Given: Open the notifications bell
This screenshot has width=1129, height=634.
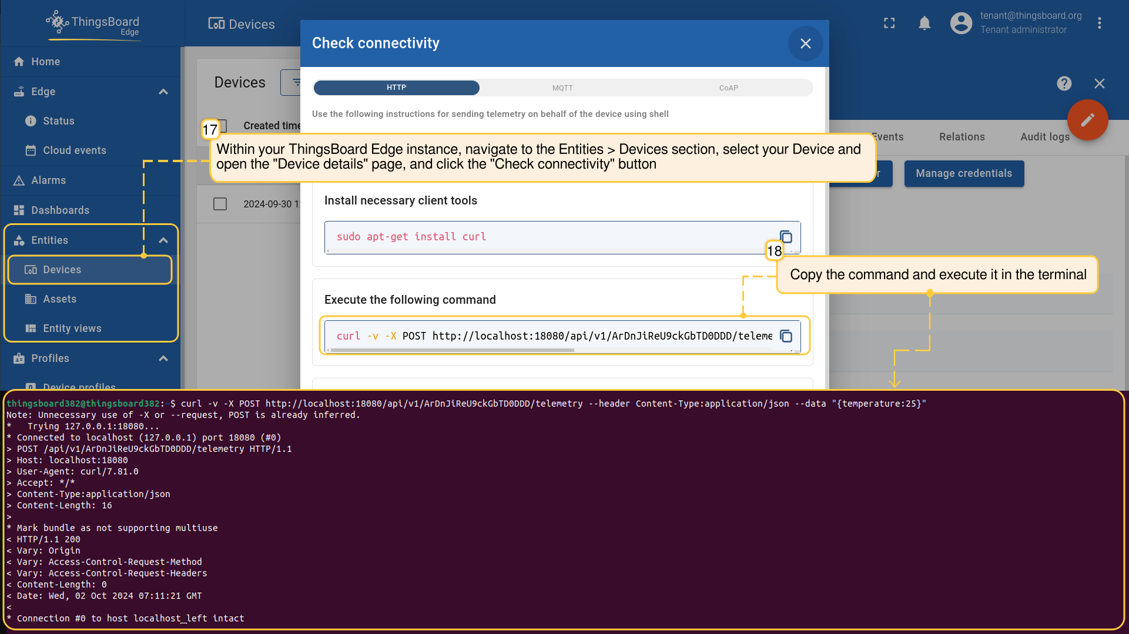Looking at the screenshot, I should coord(924,23).
